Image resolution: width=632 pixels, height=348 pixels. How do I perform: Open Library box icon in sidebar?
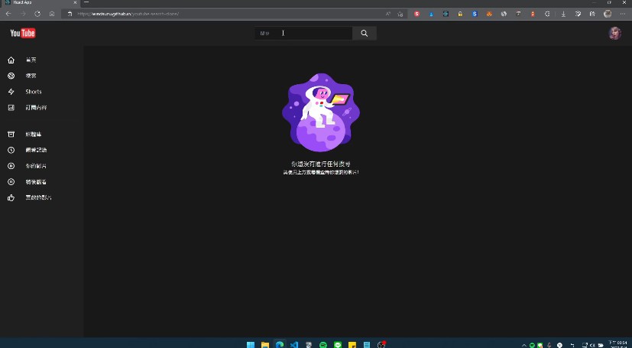(x=11, y=134)
